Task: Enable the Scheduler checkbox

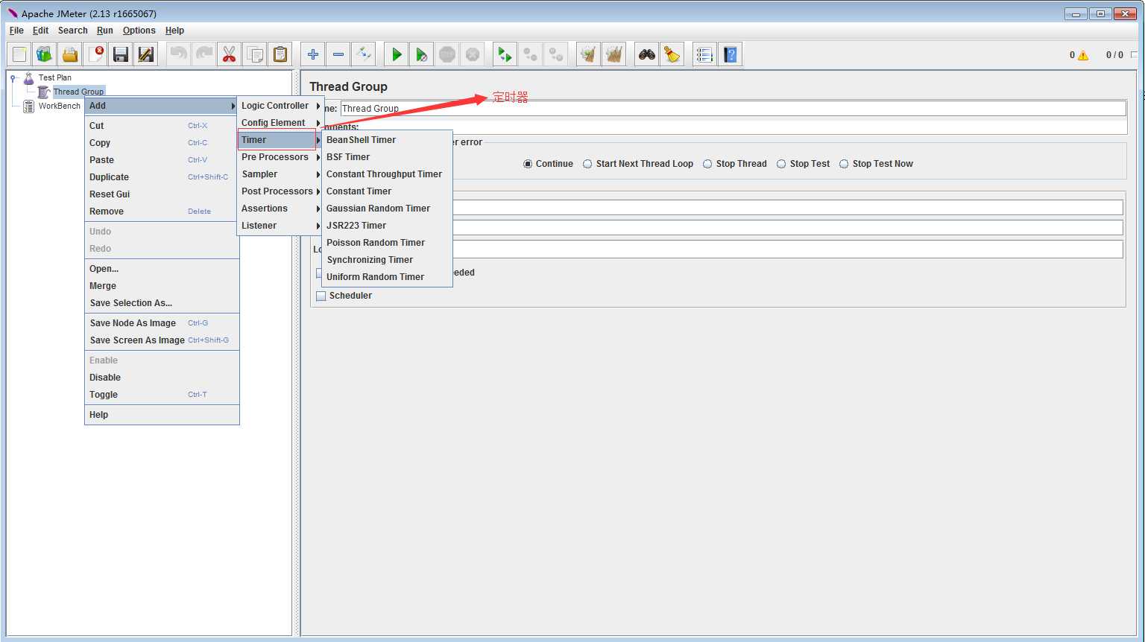Action: [x=321, y=296]
